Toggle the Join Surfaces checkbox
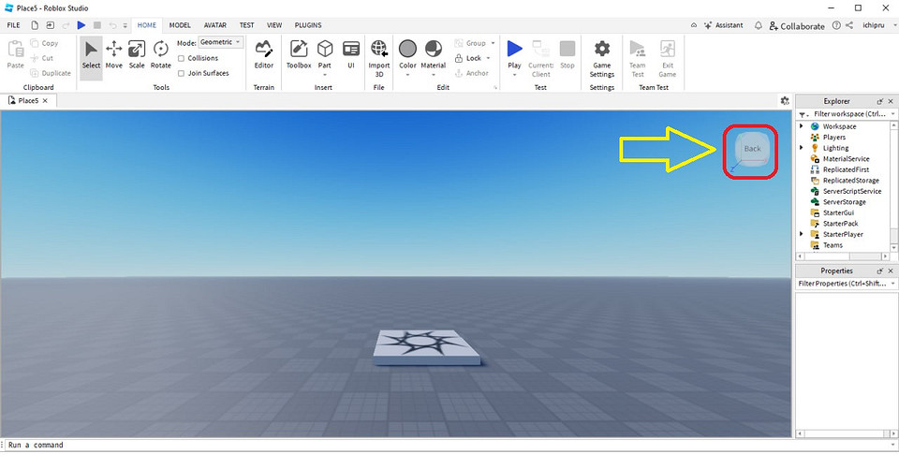The height and width of the screenshot is (468, 899). coord(181,73)
